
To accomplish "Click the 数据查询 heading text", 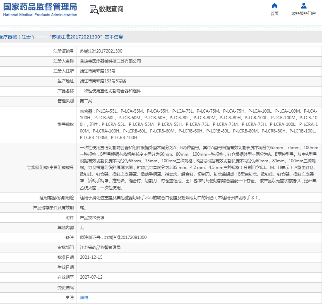I will (111, 9).
